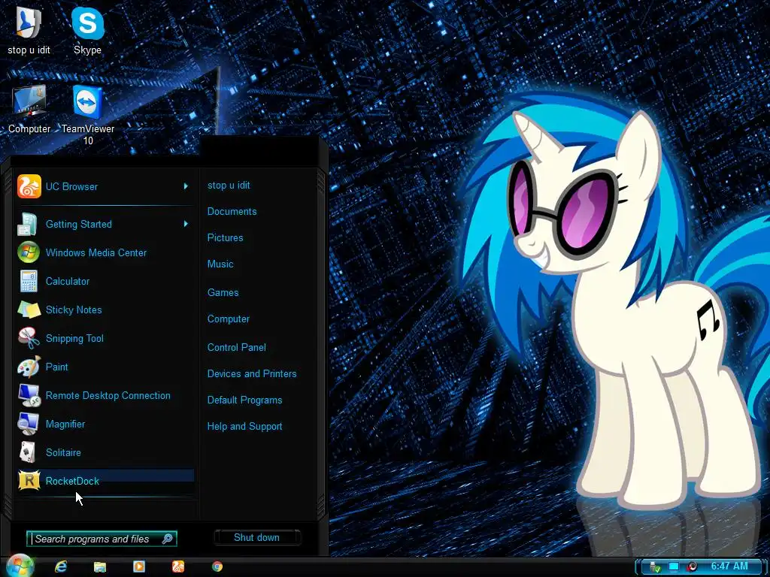Viewport: 770px width, 577px height.
Task: Click the Calculator icon
Action: click(29, 281)
